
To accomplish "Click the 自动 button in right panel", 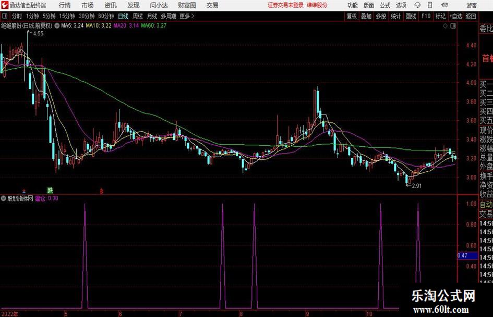I will tap(486, 205).
